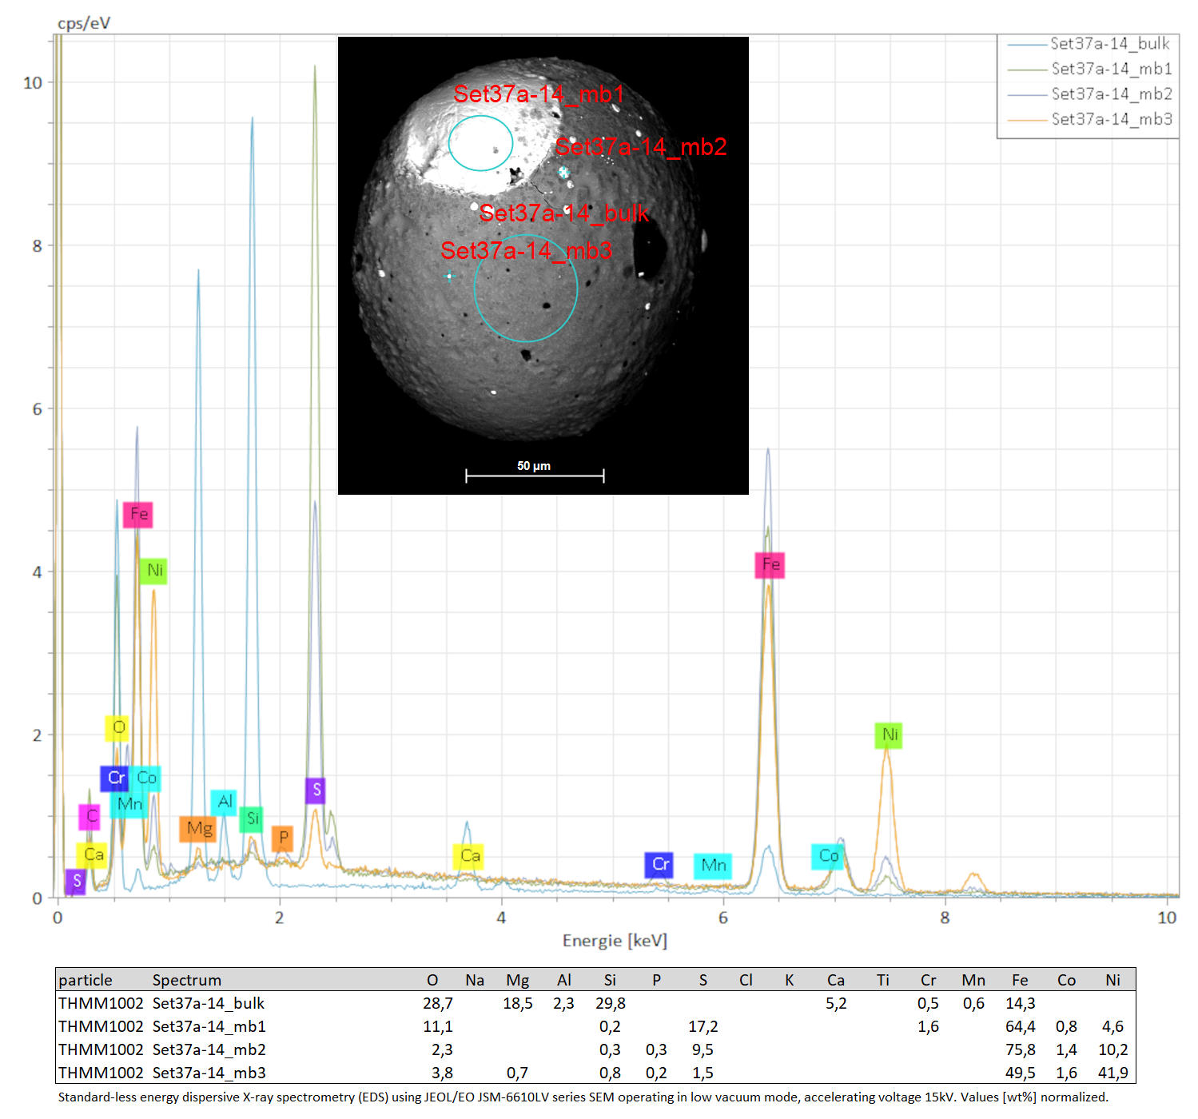Select the Fe value 75,8 in the table
The height and width of the screenshot is (1119, 1198).
click(1021, 1050)
